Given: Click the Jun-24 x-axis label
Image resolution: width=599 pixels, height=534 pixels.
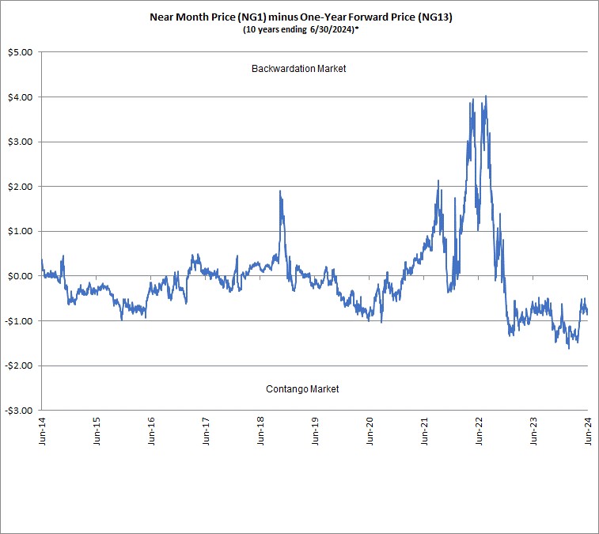Looking at the screenshot, I should [x=588, y=431].
